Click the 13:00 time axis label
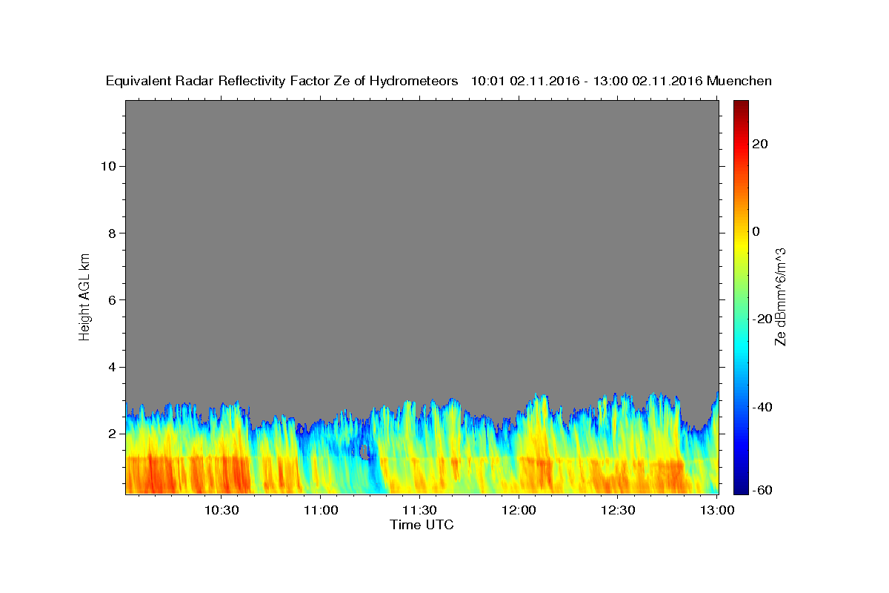 point(716,510)
